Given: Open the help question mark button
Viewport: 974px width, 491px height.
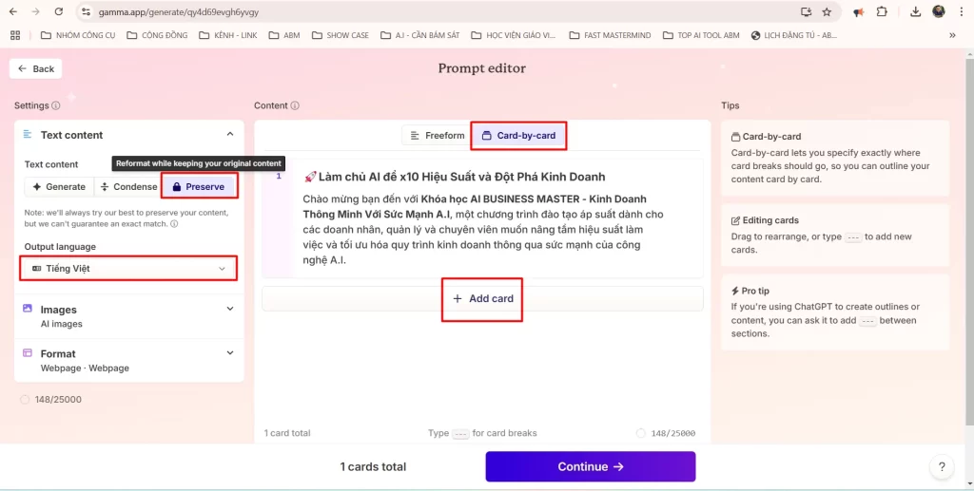Looking at the screenshot, I should 942,466.
